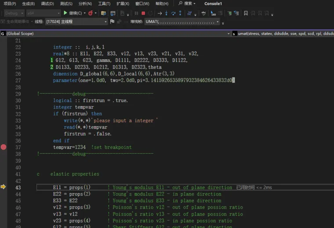The image size is (334, 228).
Task: Click the comment selection icon
Action: [229, 13]
